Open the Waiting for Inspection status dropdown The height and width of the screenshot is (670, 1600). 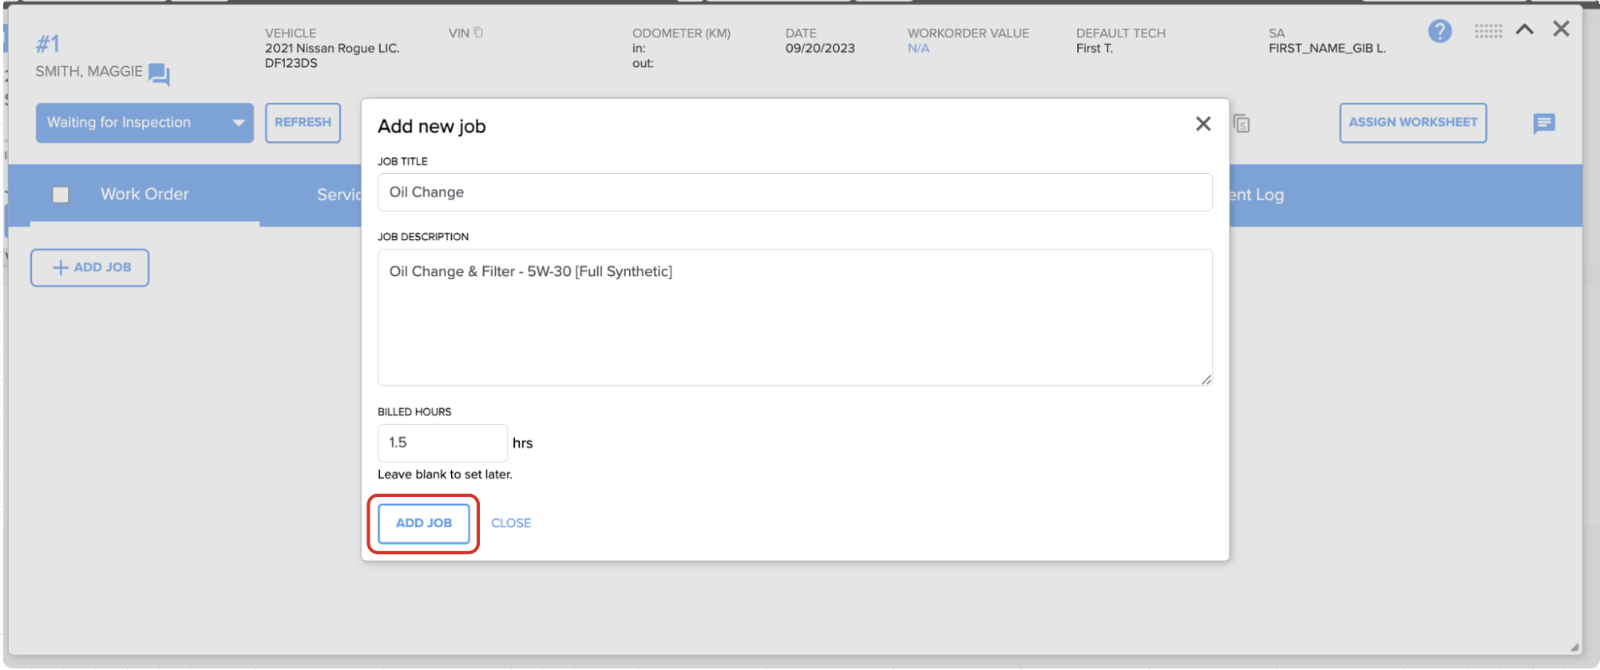click(145, 123)
